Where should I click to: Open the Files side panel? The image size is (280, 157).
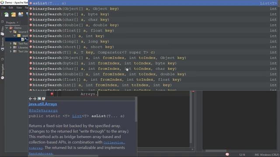(x=2, y=31)
